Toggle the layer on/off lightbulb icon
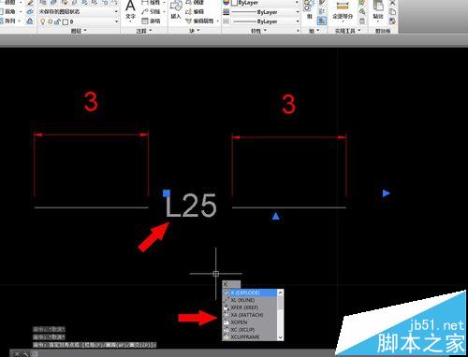 pos(43,21)
